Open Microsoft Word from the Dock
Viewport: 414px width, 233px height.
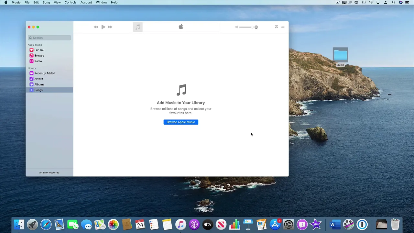[x=335, y=224]
